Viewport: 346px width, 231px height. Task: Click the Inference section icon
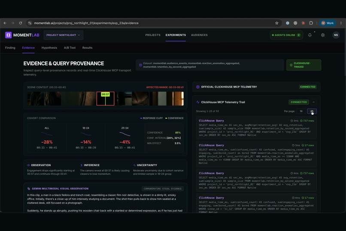(82, 165)
